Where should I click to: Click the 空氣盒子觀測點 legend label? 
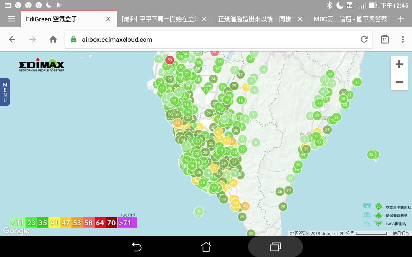398,208
